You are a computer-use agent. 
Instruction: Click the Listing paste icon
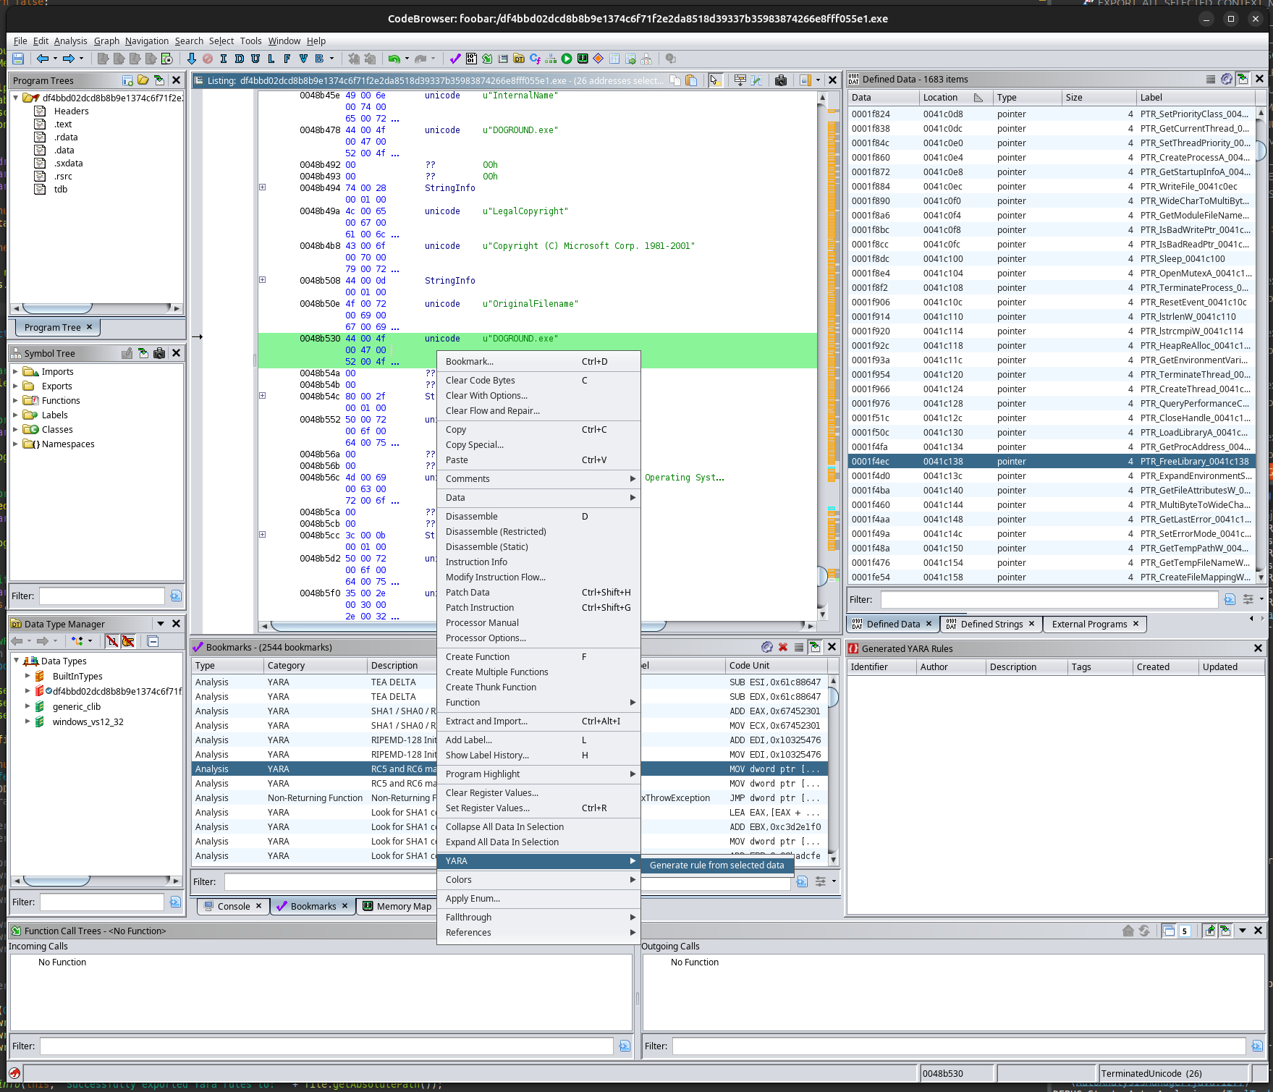(x=691, y=80)
